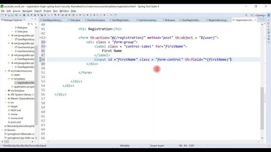Open the Help menu
271x152 pixels.
click(73, 11)
